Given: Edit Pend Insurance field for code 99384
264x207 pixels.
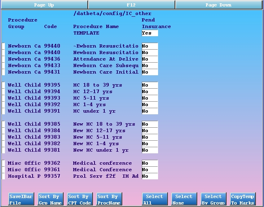Looking at the screenshot, I should pos(150,131).
